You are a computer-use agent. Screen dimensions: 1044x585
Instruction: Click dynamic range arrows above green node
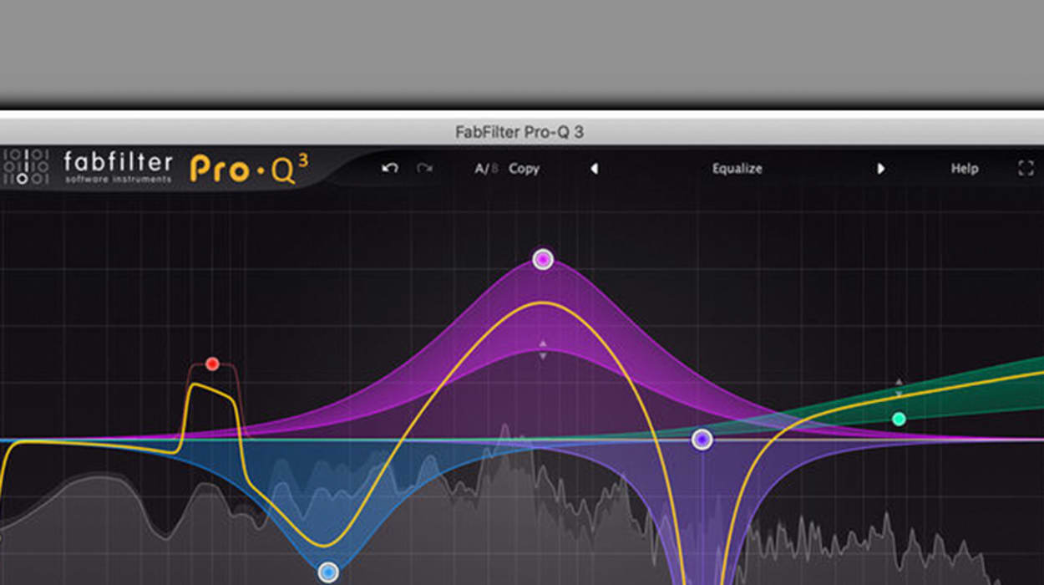click(899, 387)
